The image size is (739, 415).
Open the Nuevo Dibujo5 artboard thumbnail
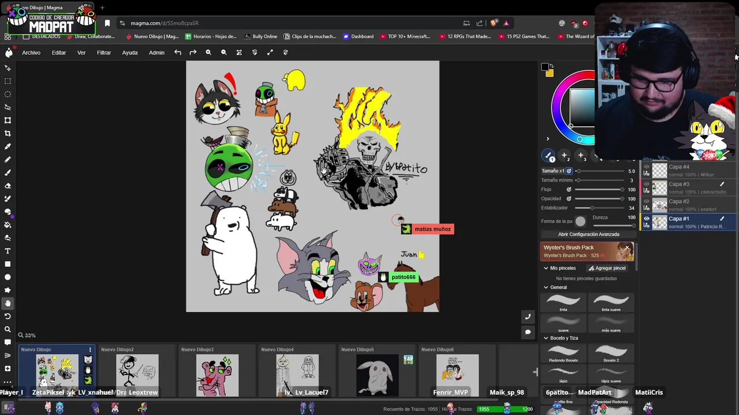[x=377, y=375]
